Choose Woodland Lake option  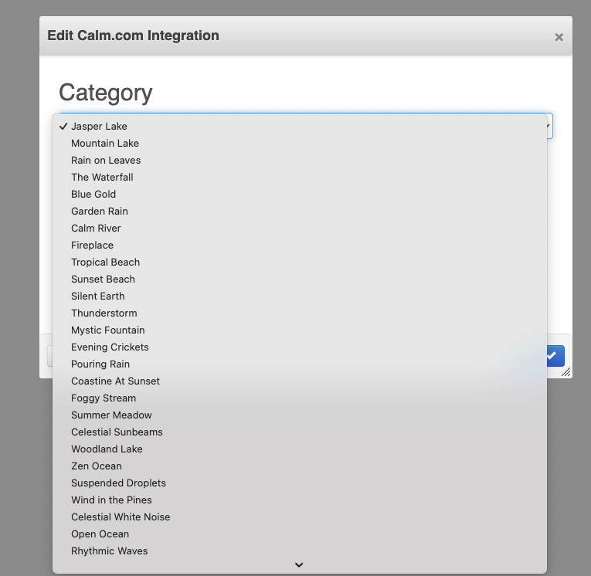point(300,449)
